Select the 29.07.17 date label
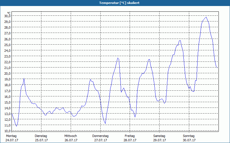The width and height of the screenshot is (230, 143). pyautogui.click(x=160, y=140)
